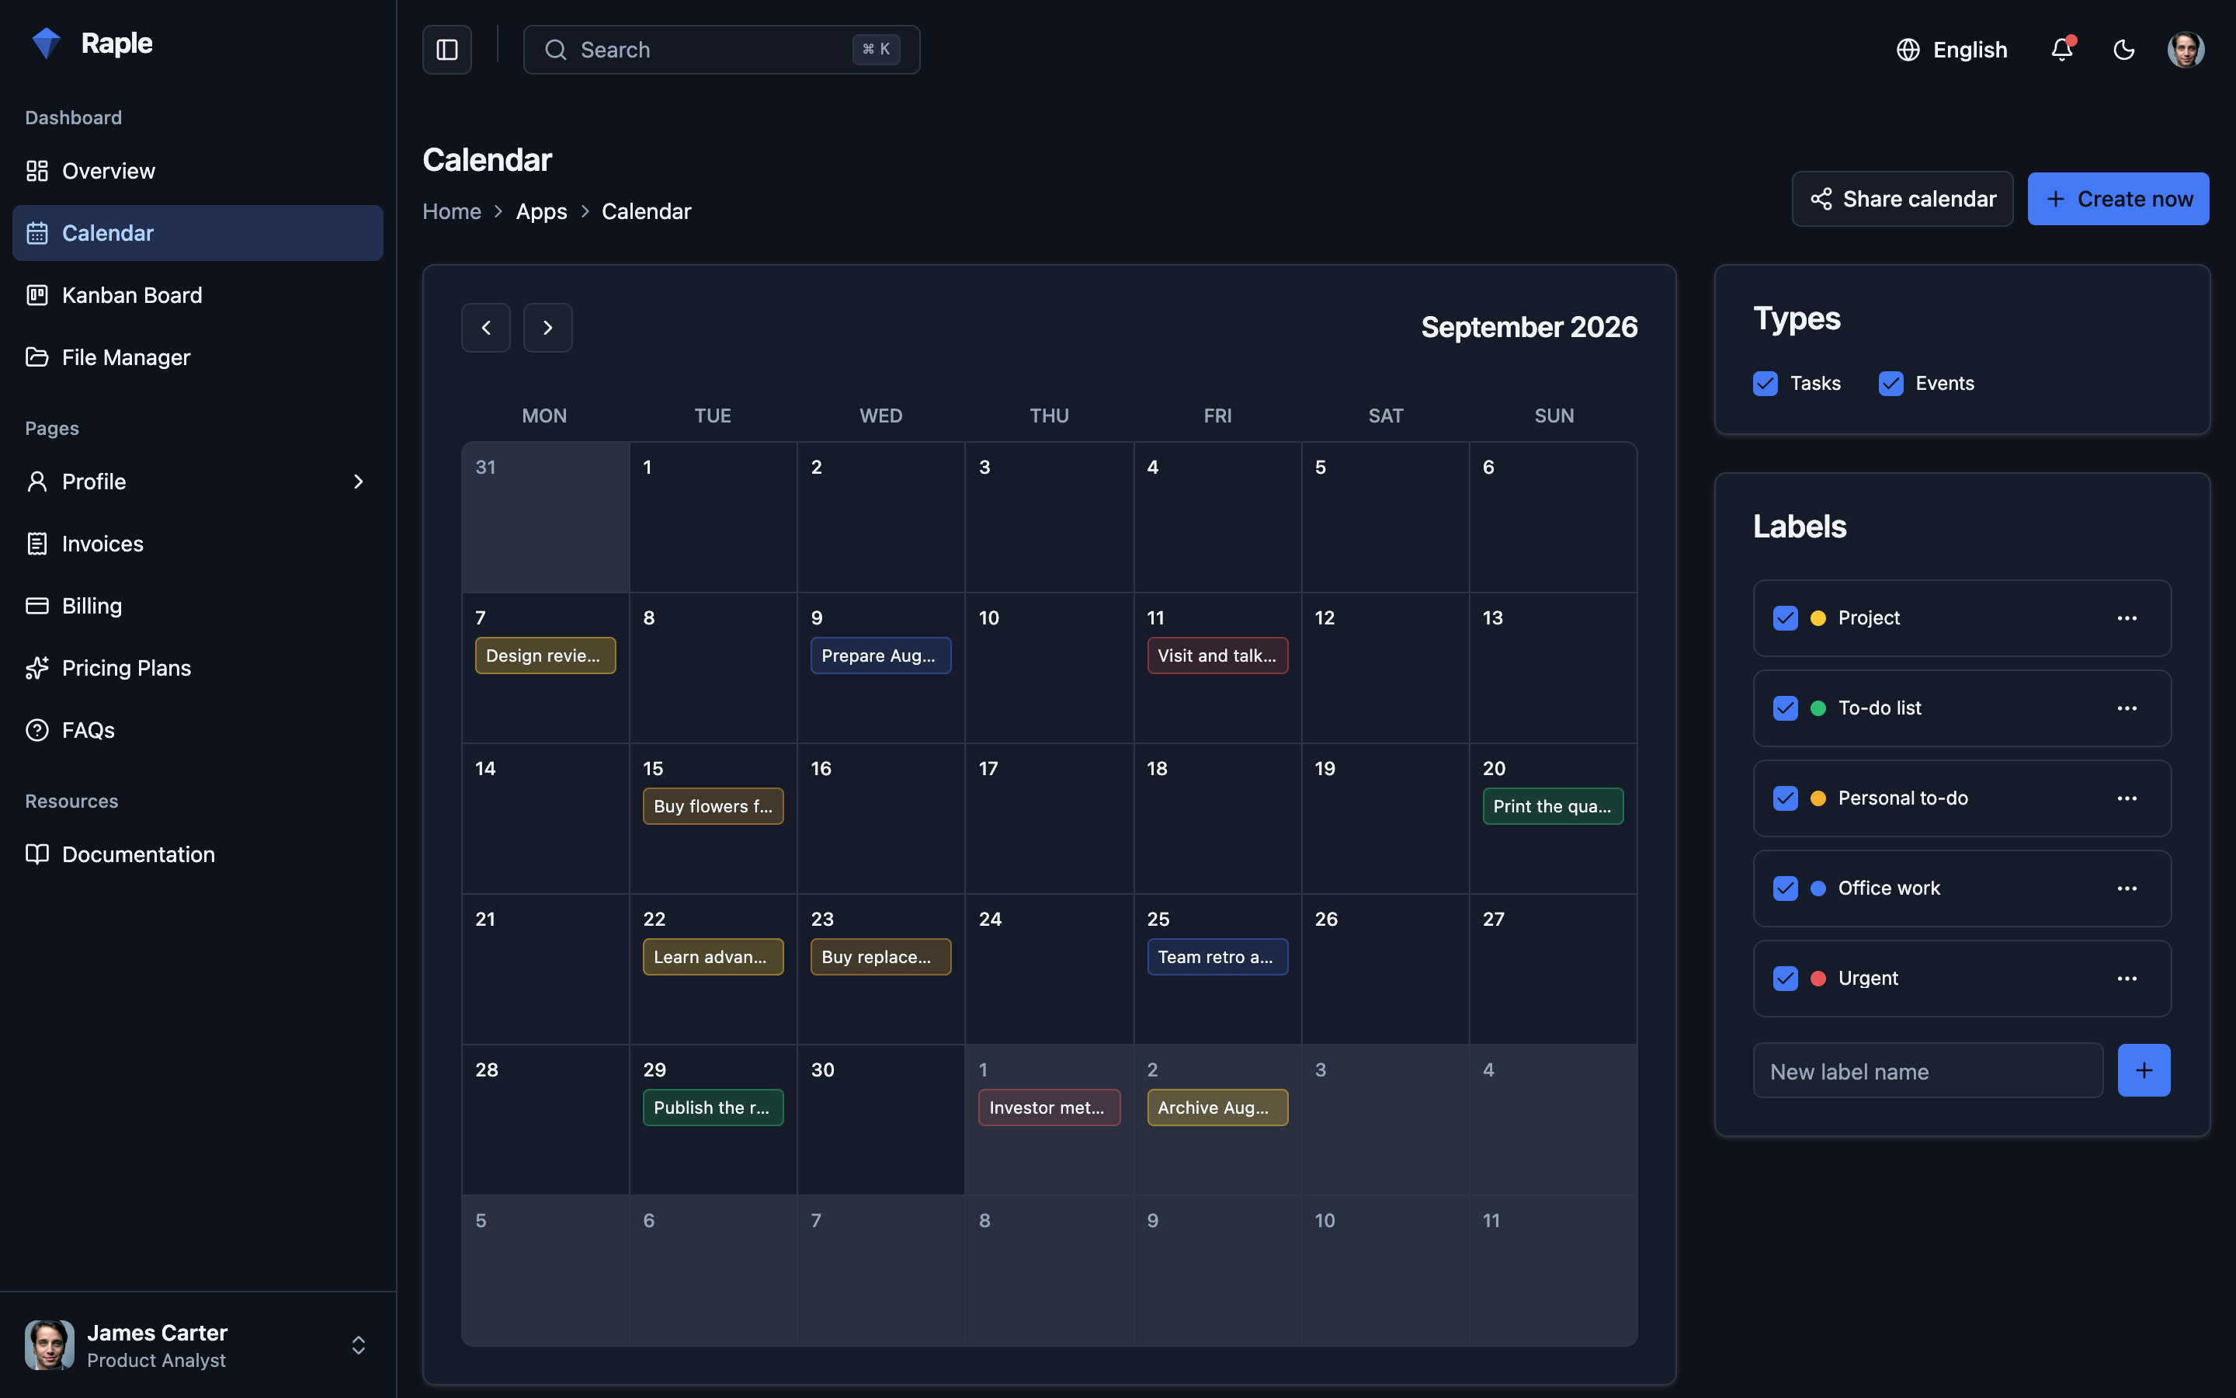
Task: Uncheck the Events type checkbox
Action: pos(1891,384)
